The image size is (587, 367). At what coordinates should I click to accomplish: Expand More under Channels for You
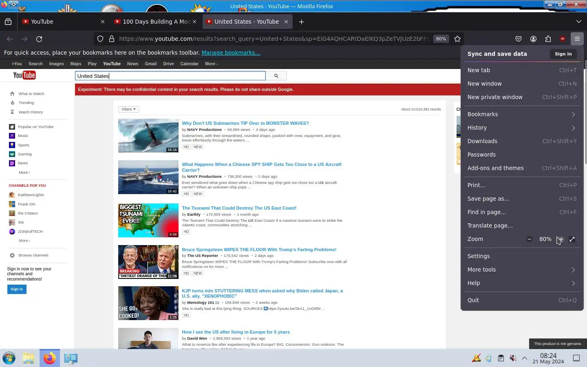(24, 241)
